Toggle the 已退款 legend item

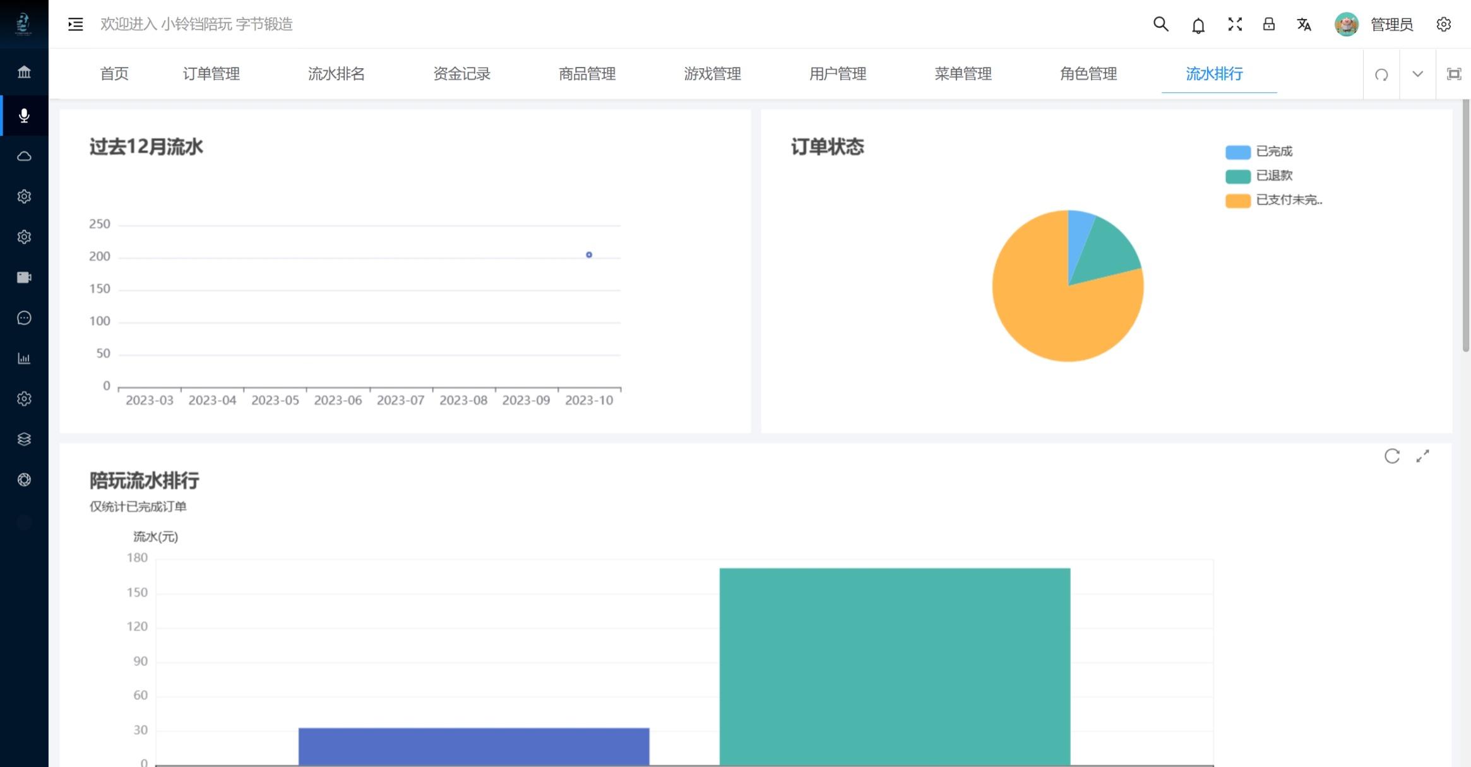pos(1259,175)
